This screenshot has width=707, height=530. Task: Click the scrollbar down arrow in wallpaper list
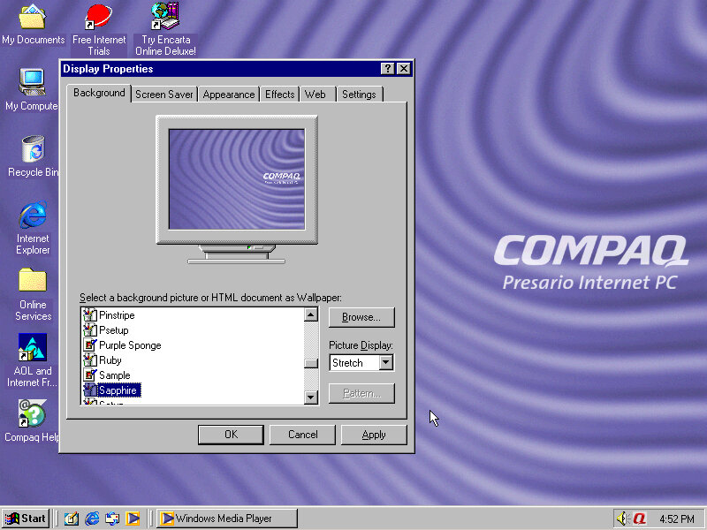pyautogui.click(x=311, y=397)
